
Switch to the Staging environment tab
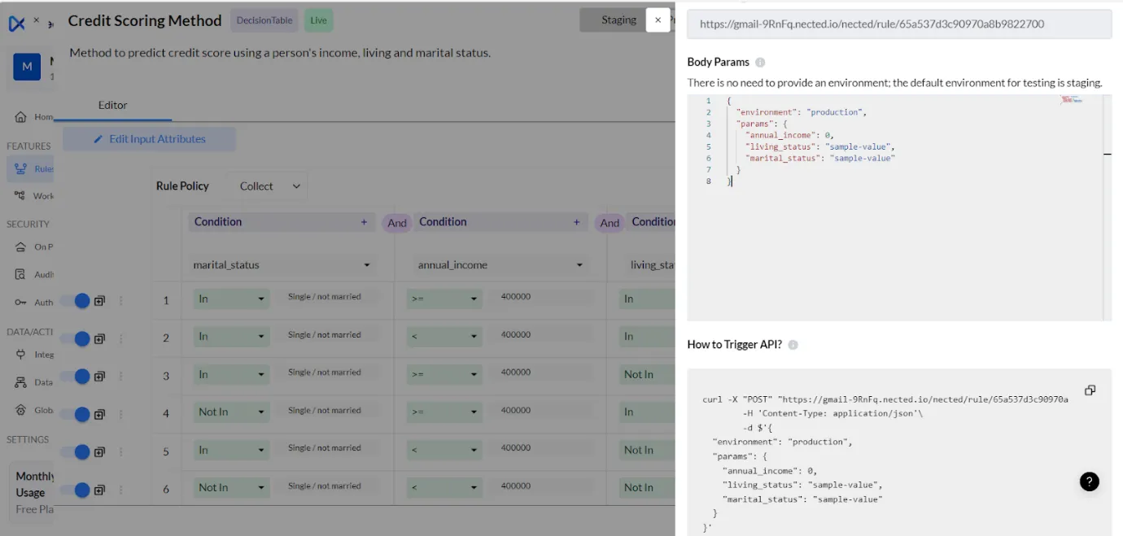[618, 20]
